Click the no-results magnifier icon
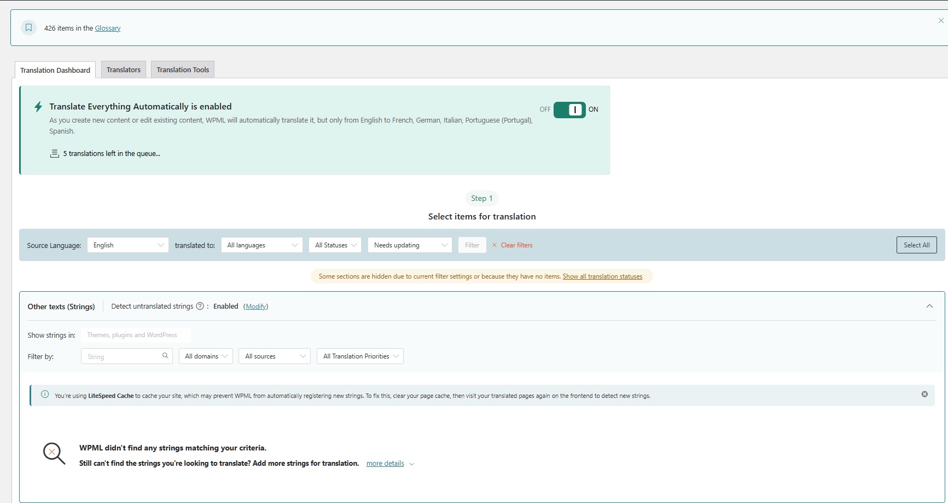948x503 pixels. 54,453
